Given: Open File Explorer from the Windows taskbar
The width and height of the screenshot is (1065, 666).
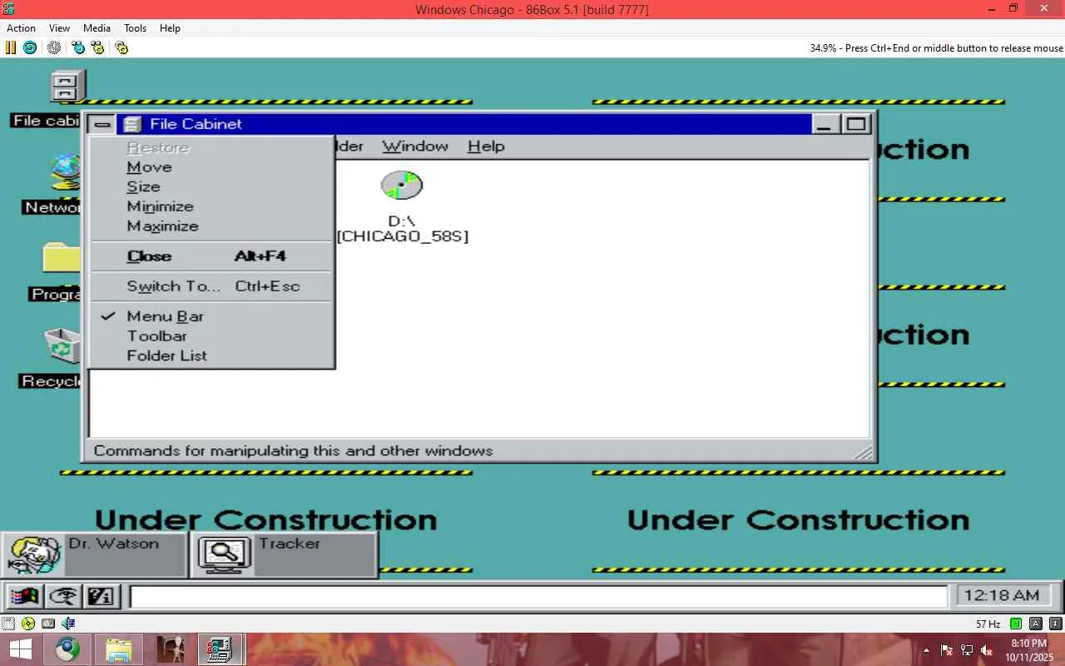Looking at the screenshot, I should tap(119, 649).
